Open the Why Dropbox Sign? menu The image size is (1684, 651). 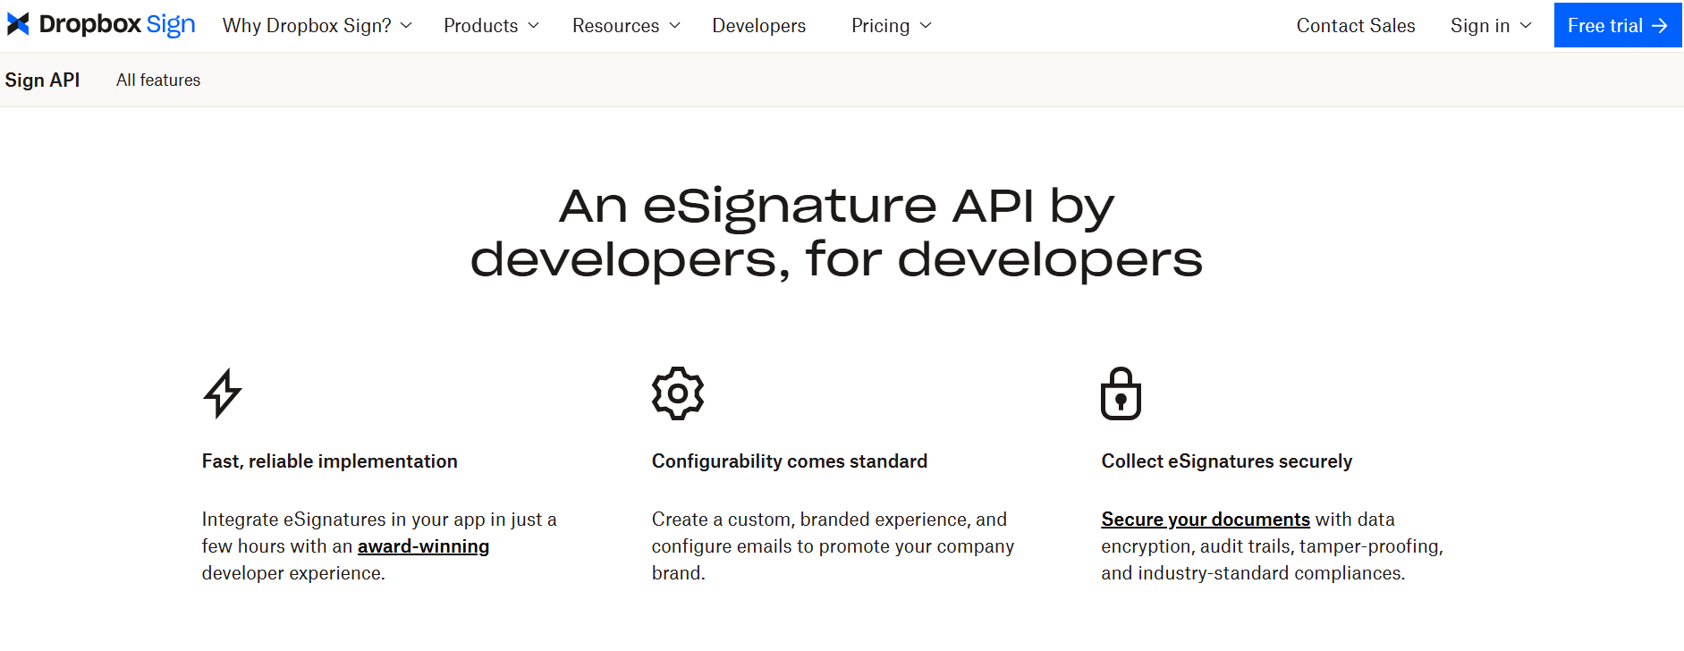click(x=317, y=26)
